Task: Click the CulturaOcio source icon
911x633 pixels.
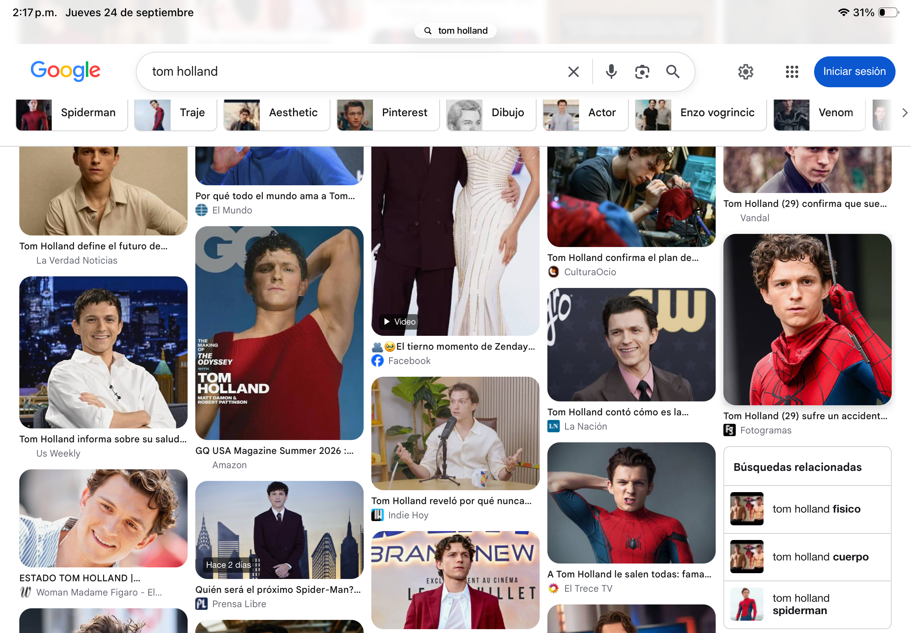Action: click(553, 272)
